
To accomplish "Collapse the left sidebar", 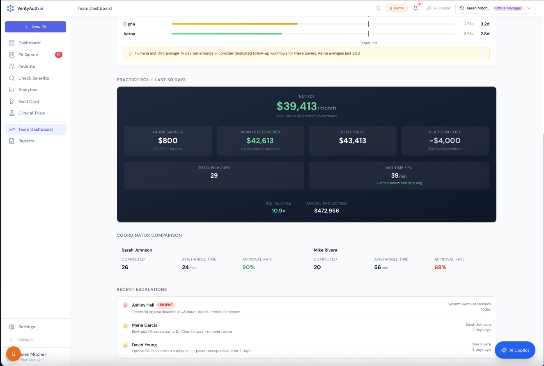I will (x=21, y=340).
